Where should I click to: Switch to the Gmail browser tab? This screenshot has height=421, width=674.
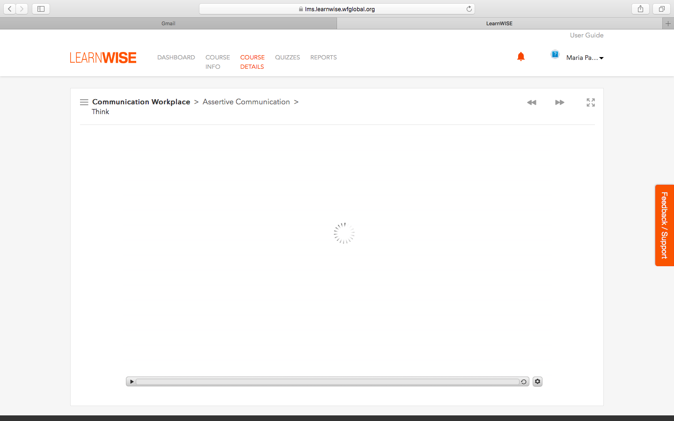(168, 23)
